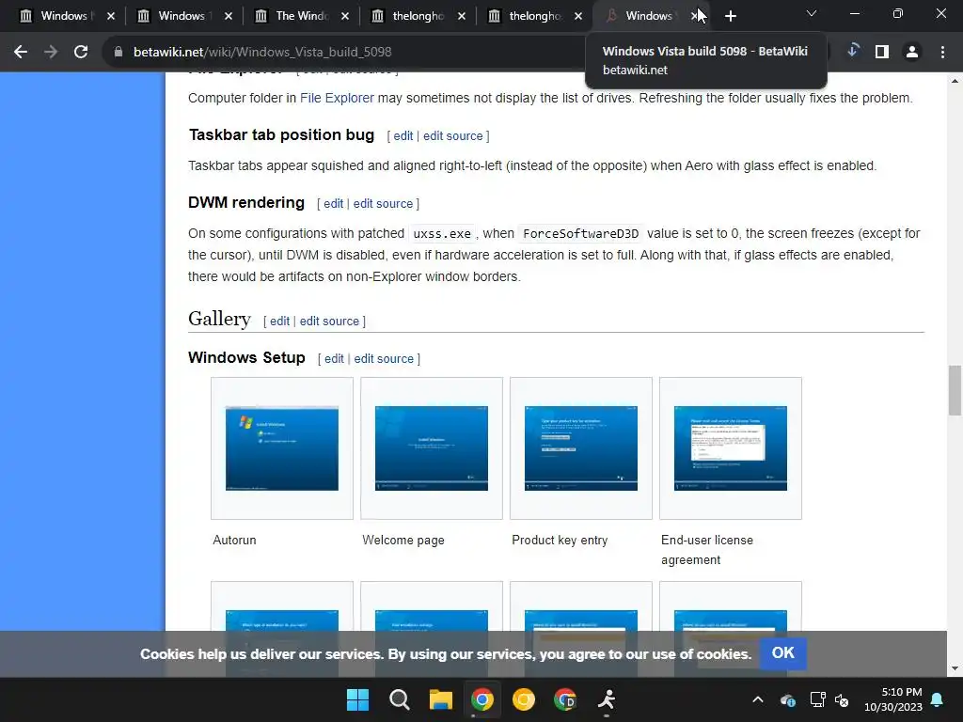This screenshot has width=963, height=722.
Task: Close 'The Windo' tab
Action: (x=345, y=16)
